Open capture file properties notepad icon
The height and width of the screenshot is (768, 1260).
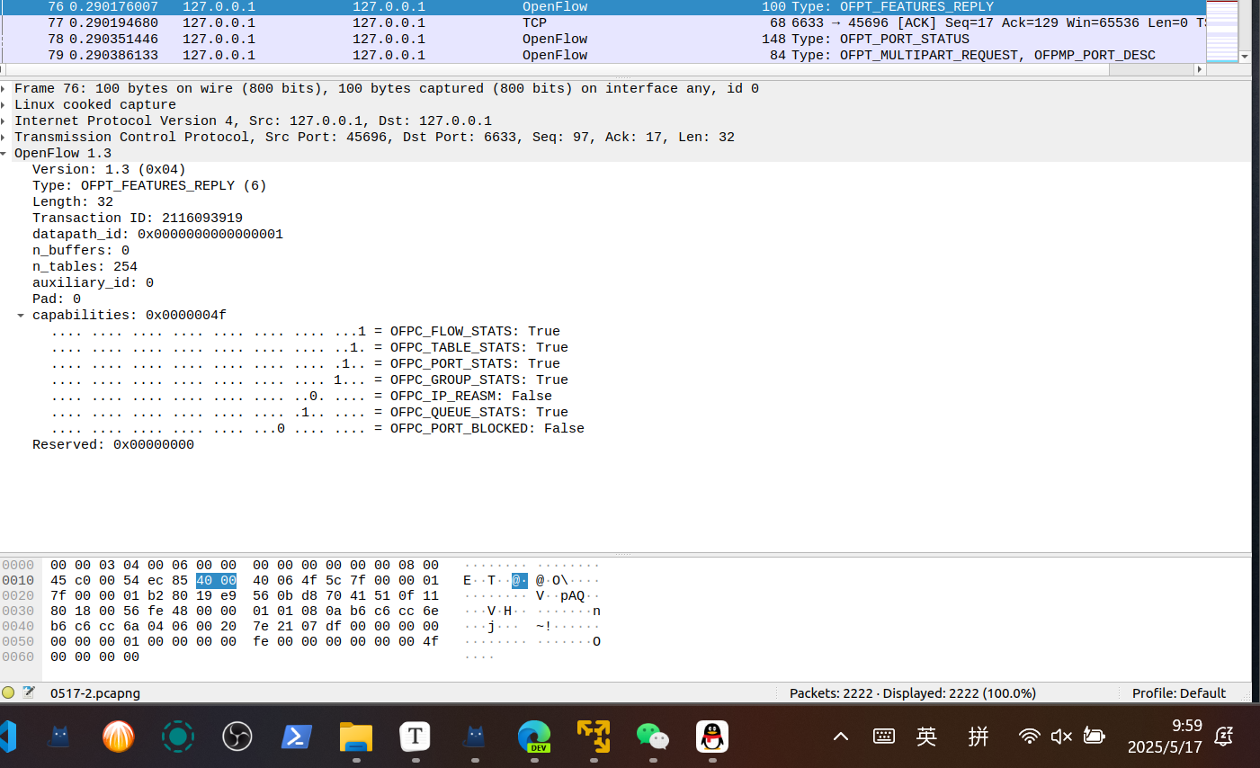[x=29, y=692]
